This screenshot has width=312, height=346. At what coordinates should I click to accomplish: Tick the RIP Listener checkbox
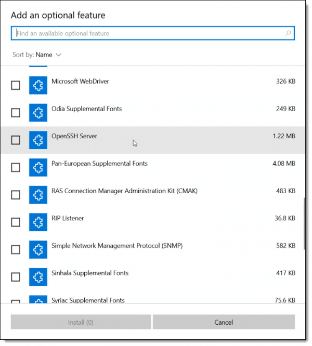[16, 222]
